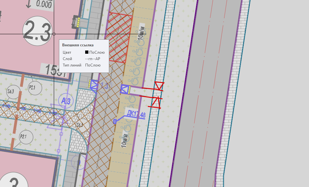Click the ПоСлою value in Тип линий row
This screenshot has height=187, width=309.
click(x=93, y=65)
